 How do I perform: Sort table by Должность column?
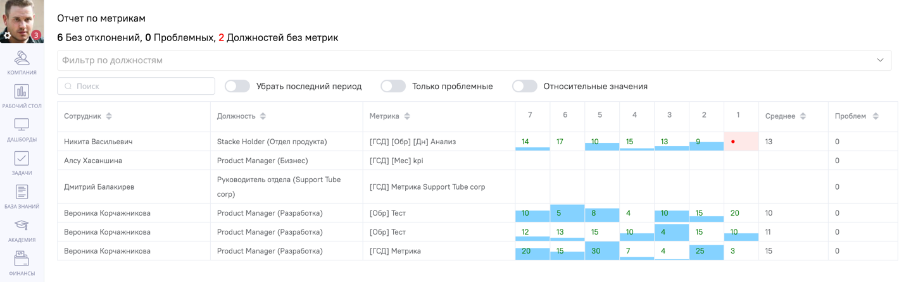(x=263, y=116)
